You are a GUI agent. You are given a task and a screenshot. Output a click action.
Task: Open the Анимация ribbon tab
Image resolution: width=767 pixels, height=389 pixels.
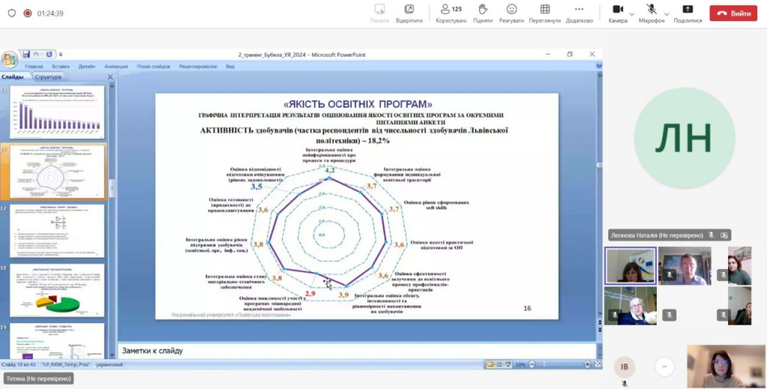(x=116, y=67)
